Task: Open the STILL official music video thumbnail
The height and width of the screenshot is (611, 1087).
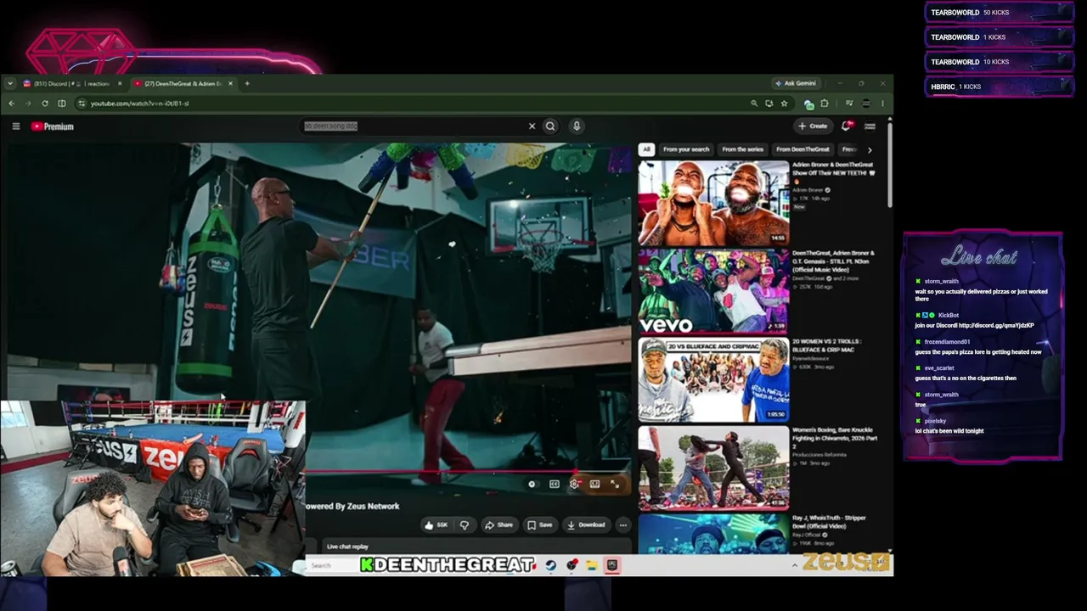Action: pyautogui.click(x=713, y=290)
